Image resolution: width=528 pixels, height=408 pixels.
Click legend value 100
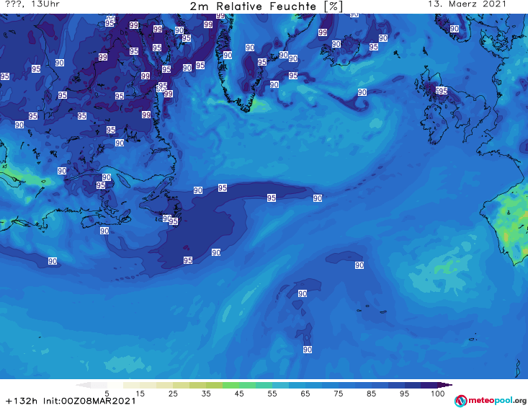pos(438,394)
